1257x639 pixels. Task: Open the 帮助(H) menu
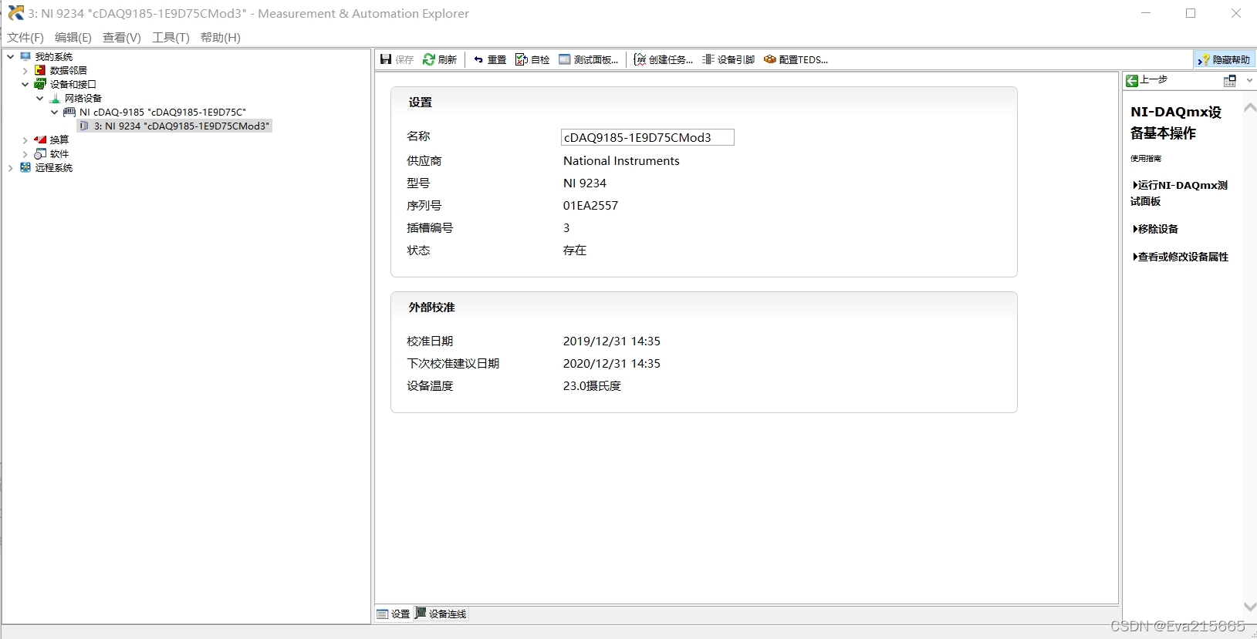tap(221, 37)
